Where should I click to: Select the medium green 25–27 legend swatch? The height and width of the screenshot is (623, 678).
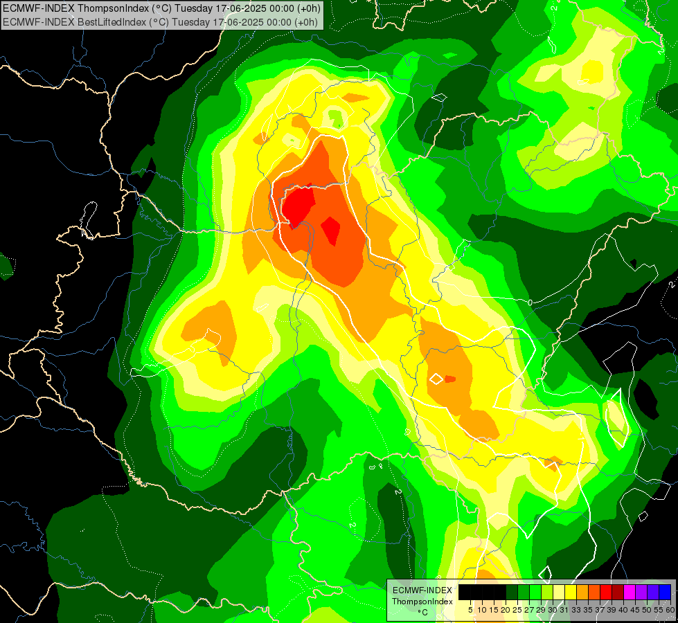click(523, 592)
